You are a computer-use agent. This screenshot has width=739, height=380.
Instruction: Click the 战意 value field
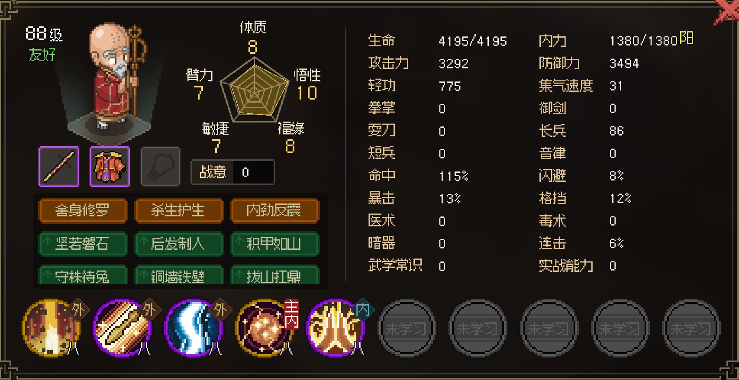point(253,172)
